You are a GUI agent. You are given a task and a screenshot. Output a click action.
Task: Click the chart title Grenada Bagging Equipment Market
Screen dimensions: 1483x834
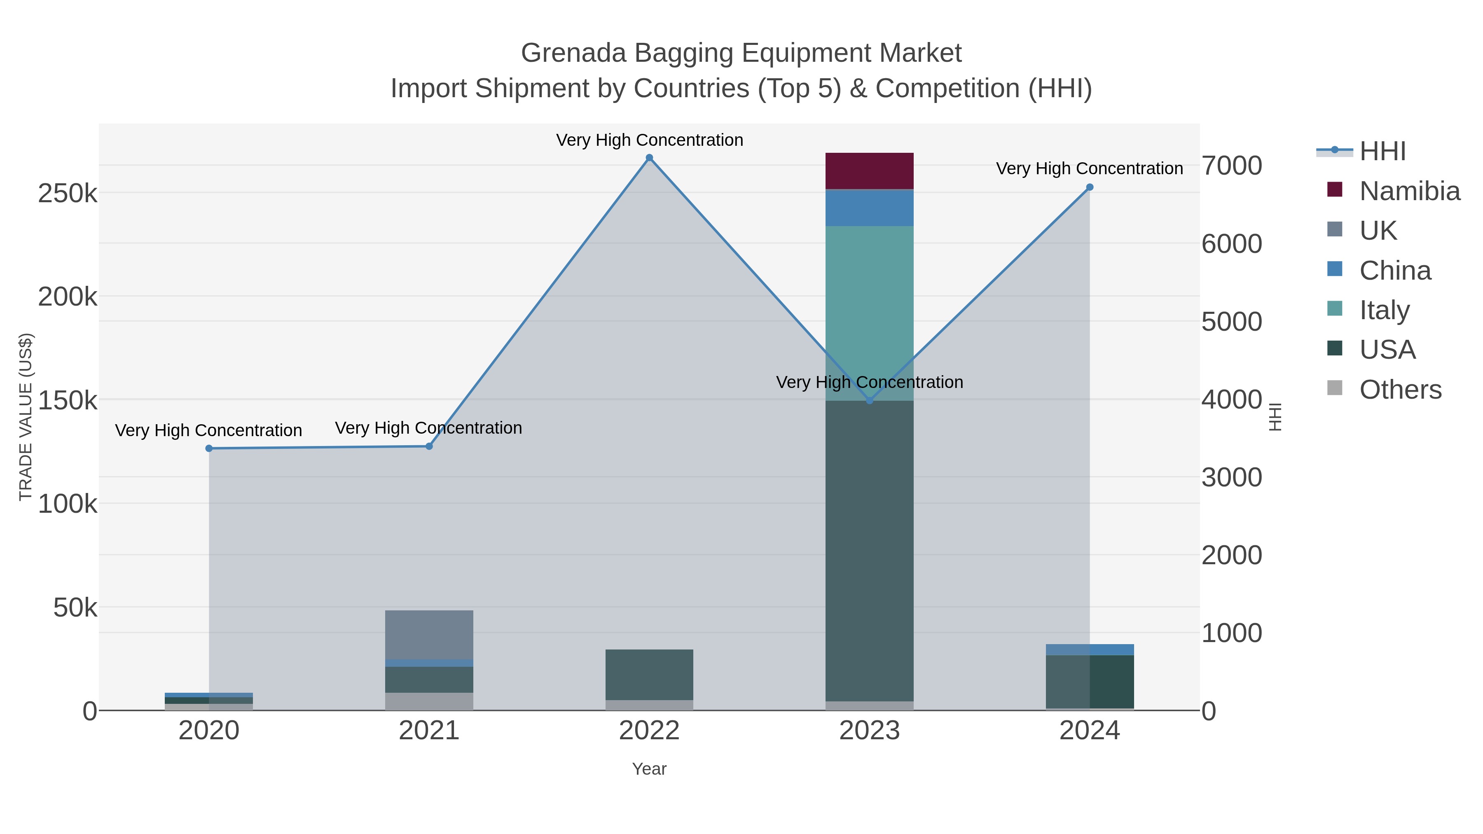(741, 53)
